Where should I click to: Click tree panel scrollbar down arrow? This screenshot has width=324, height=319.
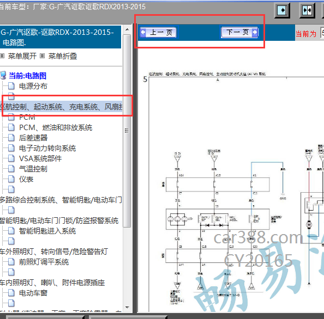coord(127,308)
